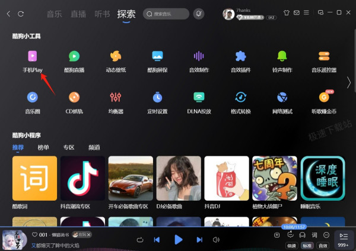This screenshot has width=356, height=251.
Task: Select the 频道 mini-program tab
Action: [94, 147]
